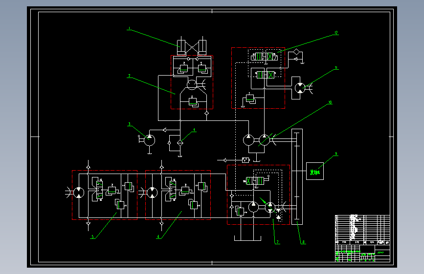The width and height of the screenshot is (424, 274).
Task: Click the left hydraulic cylinder at callout 1
Action: [181, 47]
